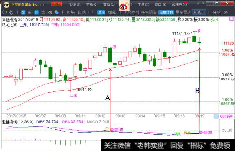Click the 11128 current price tag on the price axis
This screenshot has width=235, height=151.
[x=228, y=43]
